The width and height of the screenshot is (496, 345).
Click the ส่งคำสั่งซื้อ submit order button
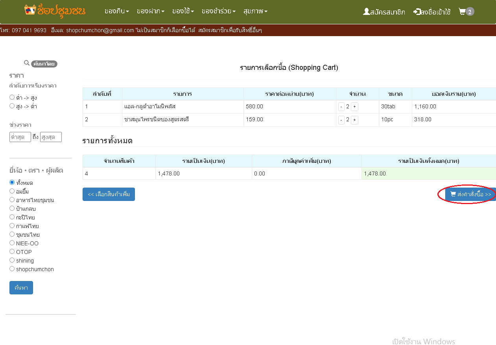tap(470, 194)
